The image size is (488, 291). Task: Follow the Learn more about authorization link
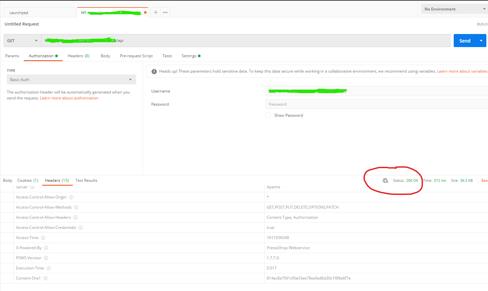[69, 98]
